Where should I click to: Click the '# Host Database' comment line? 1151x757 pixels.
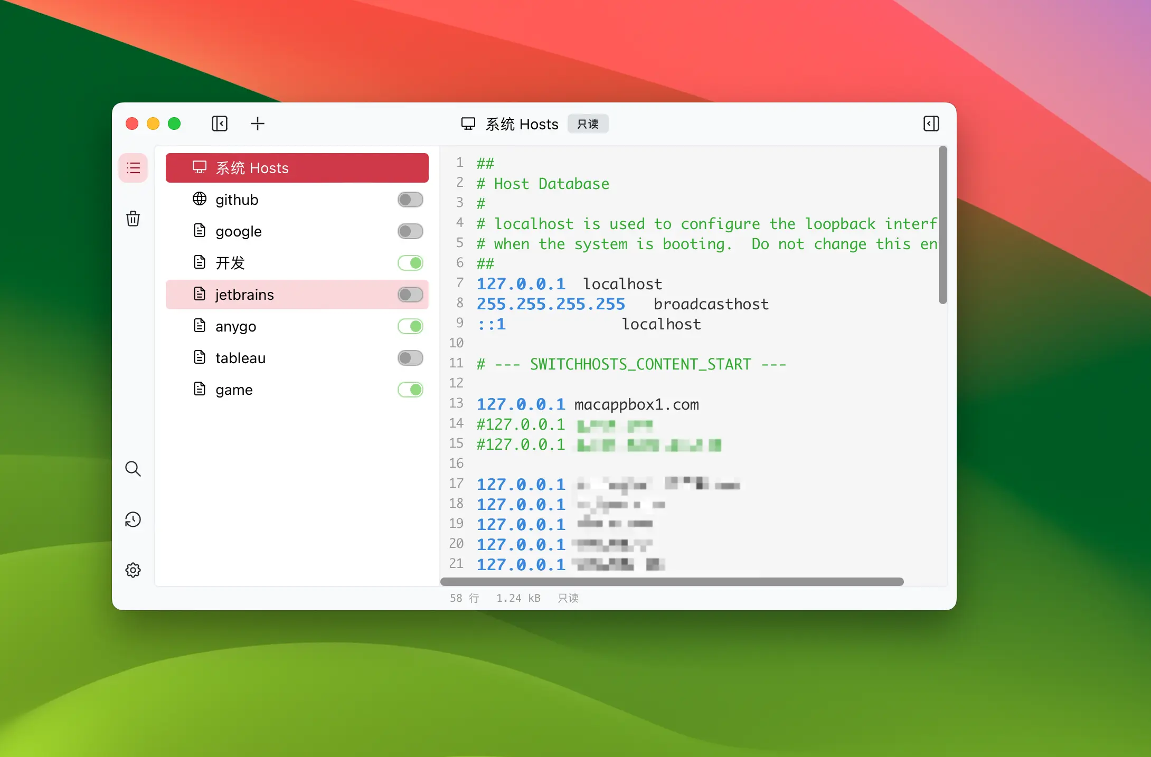coord(543,184)
